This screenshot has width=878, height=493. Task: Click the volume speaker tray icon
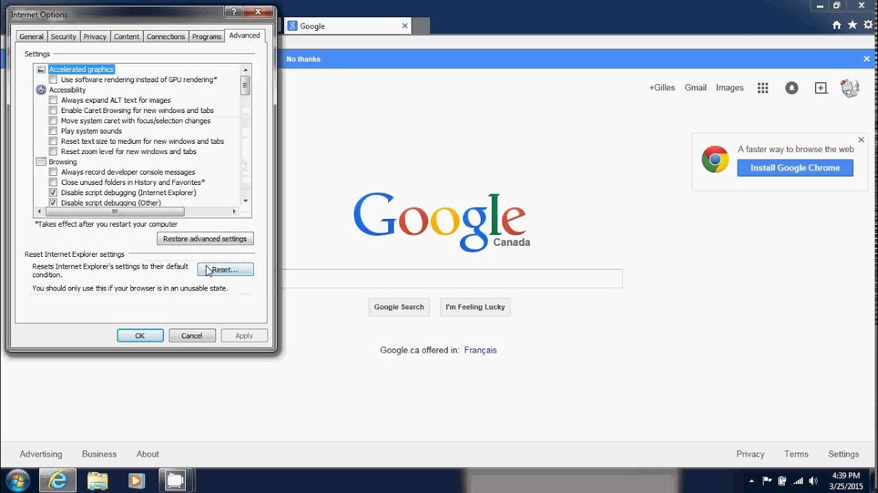coord(814,481)
